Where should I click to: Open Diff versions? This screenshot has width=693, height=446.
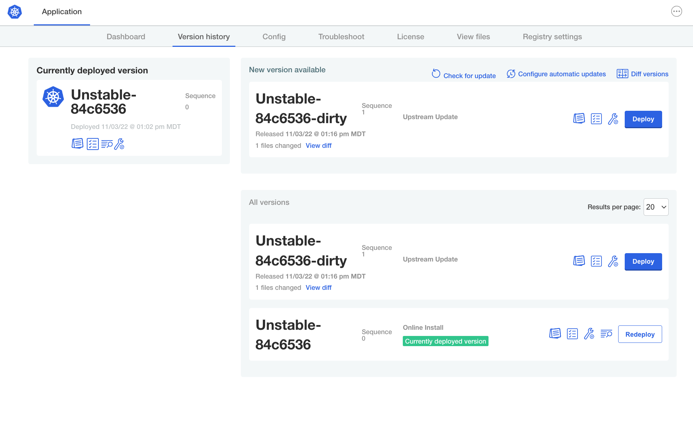click(x=649, y=74)
